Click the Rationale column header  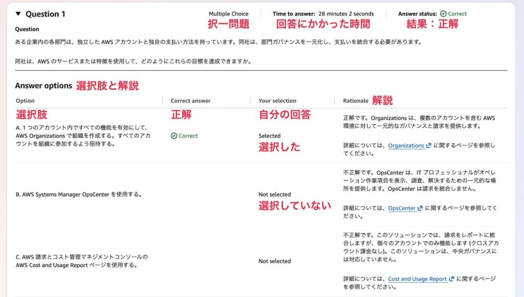tap(356, 101)
